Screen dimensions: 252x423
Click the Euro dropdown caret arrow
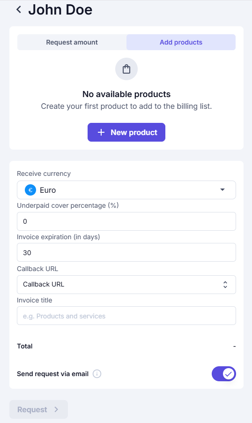pyautogui.click(x=222, y=189)
